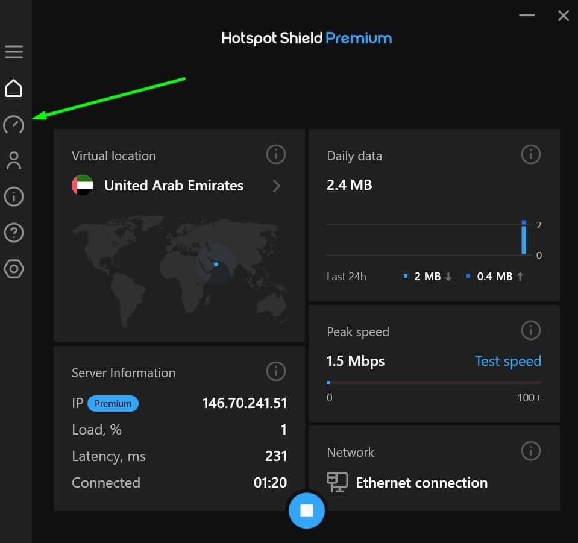Screen dimensions: 578x543
Task: Click the Connected time 01:20
Action: coord(270,483)
